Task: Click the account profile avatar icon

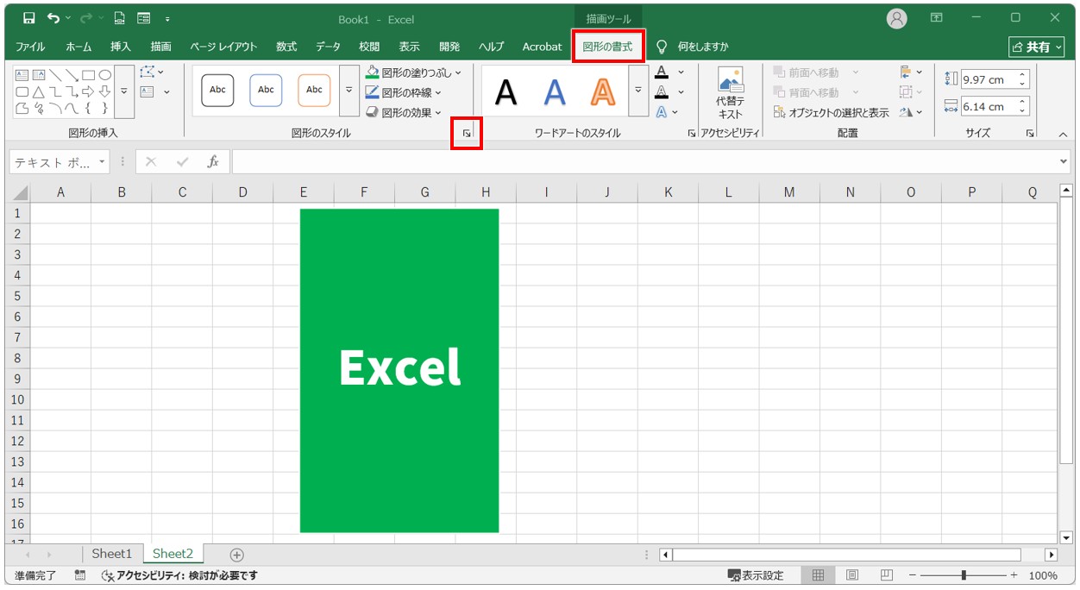Action: 897,18
